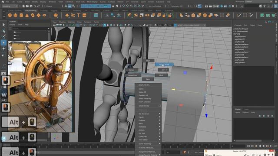
Task: Click the go to start playback button
Action: click(248, 146)
